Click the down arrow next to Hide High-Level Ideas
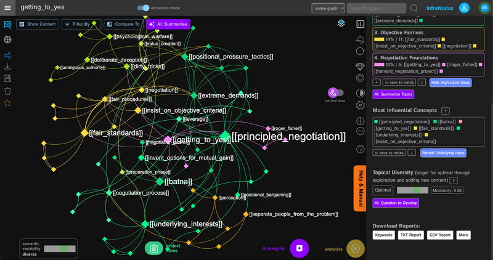Viewport: 493px width, 260px height. 422,83
